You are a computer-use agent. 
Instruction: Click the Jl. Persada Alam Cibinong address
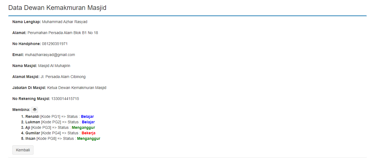tap(63, 77)
